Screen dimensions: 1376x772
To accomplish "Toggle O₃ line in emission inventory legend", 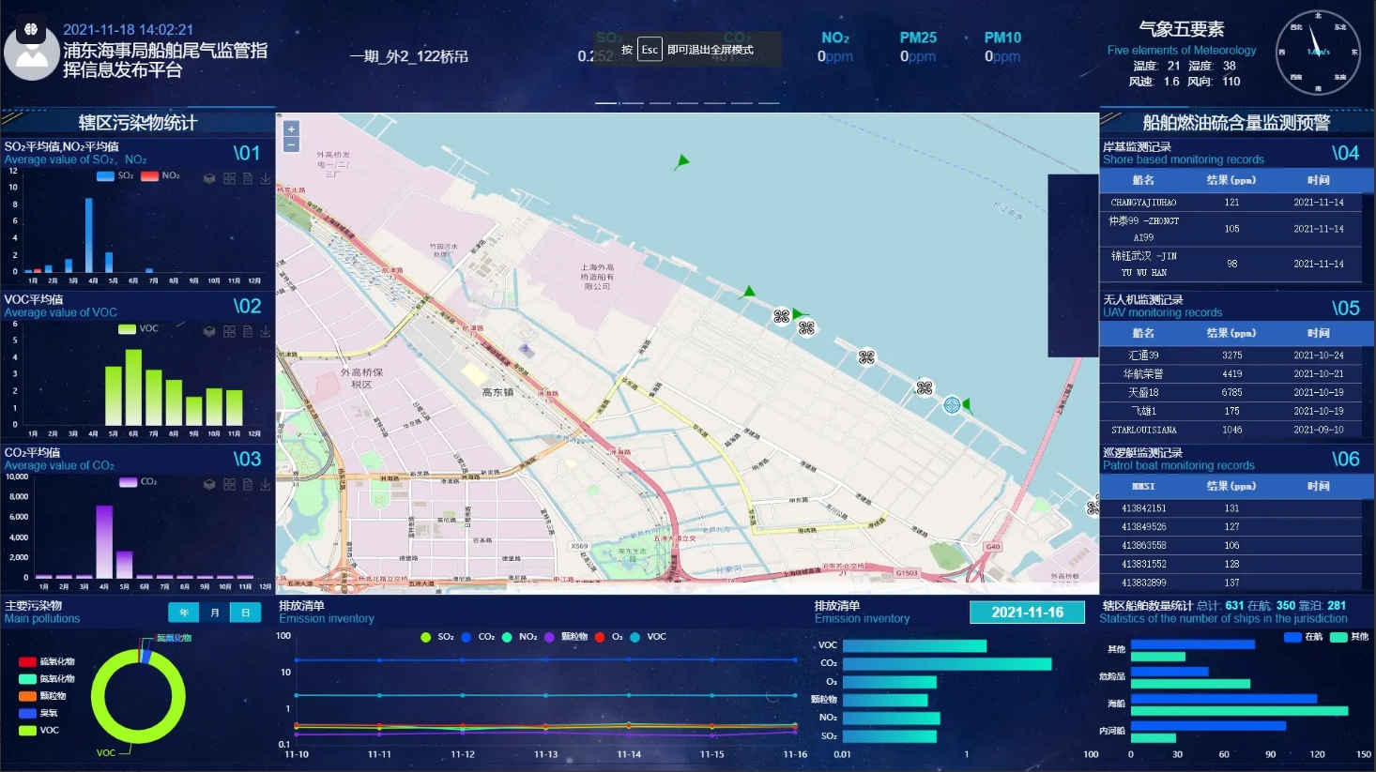I will click(x=609, y=637).
